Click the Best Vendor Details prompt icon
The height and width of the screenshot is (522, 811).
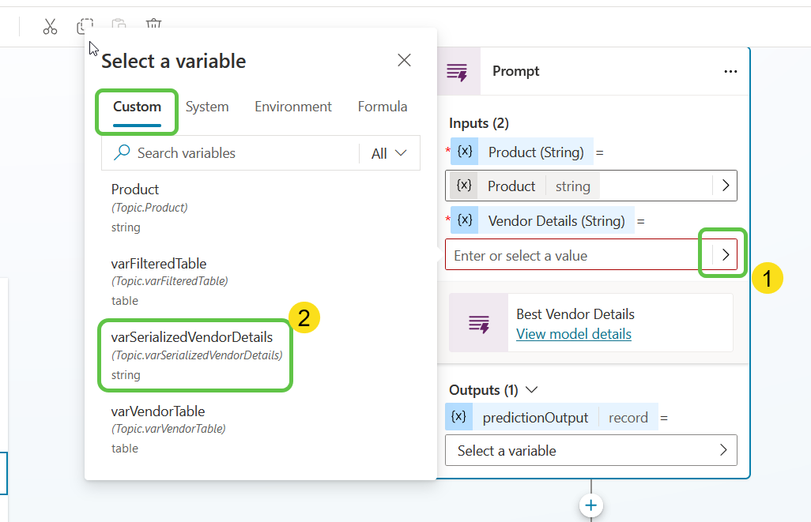pos(478,323)
